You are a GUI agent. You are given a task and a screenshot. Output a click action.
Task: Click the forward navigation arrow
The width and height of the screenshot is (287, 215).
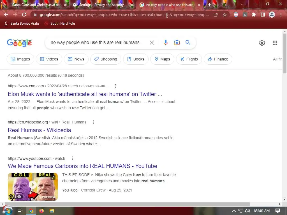[x=15, y=15]
